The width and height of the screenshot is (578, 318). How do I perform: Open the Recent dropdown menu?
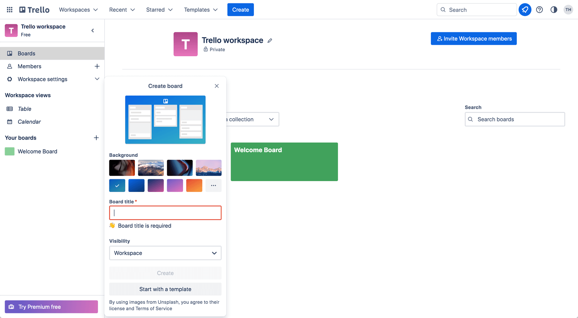(x=122, y=10)
